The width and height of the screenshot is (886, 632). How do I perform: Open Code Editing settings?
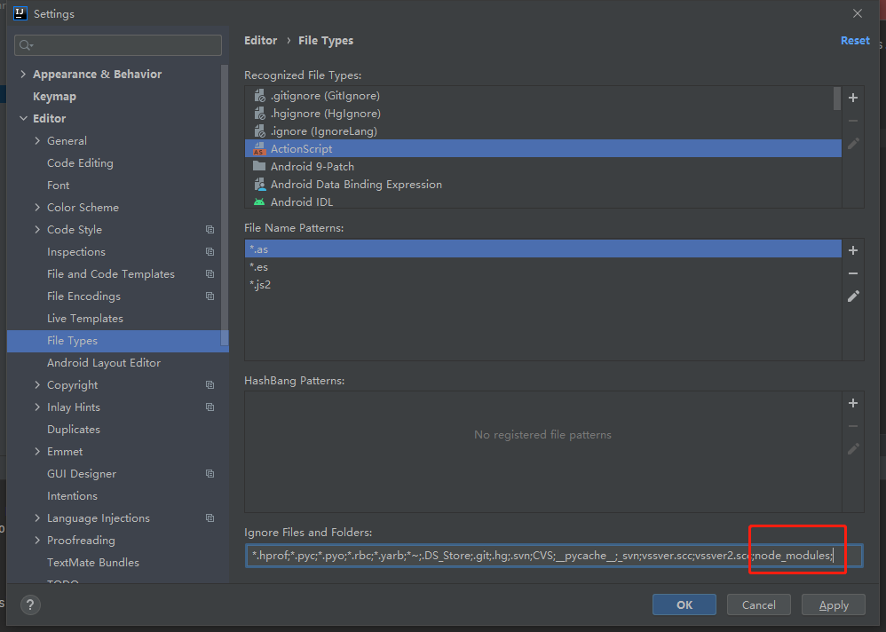click(80, 163)
